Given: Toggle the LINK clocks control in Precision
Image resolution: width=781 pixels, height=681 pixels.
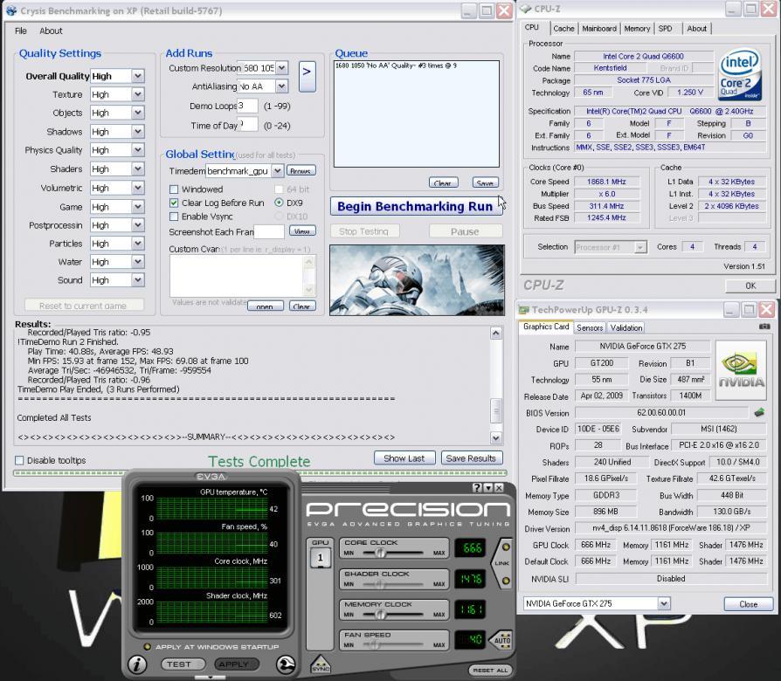Looking at the screenshot, I should 502,563.
